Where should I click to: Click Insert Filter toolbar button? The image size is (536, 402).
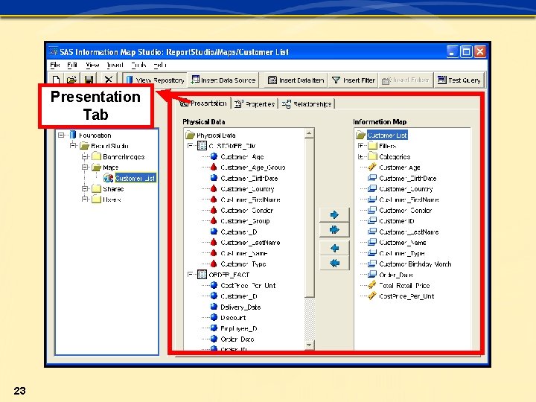point(354,80)
